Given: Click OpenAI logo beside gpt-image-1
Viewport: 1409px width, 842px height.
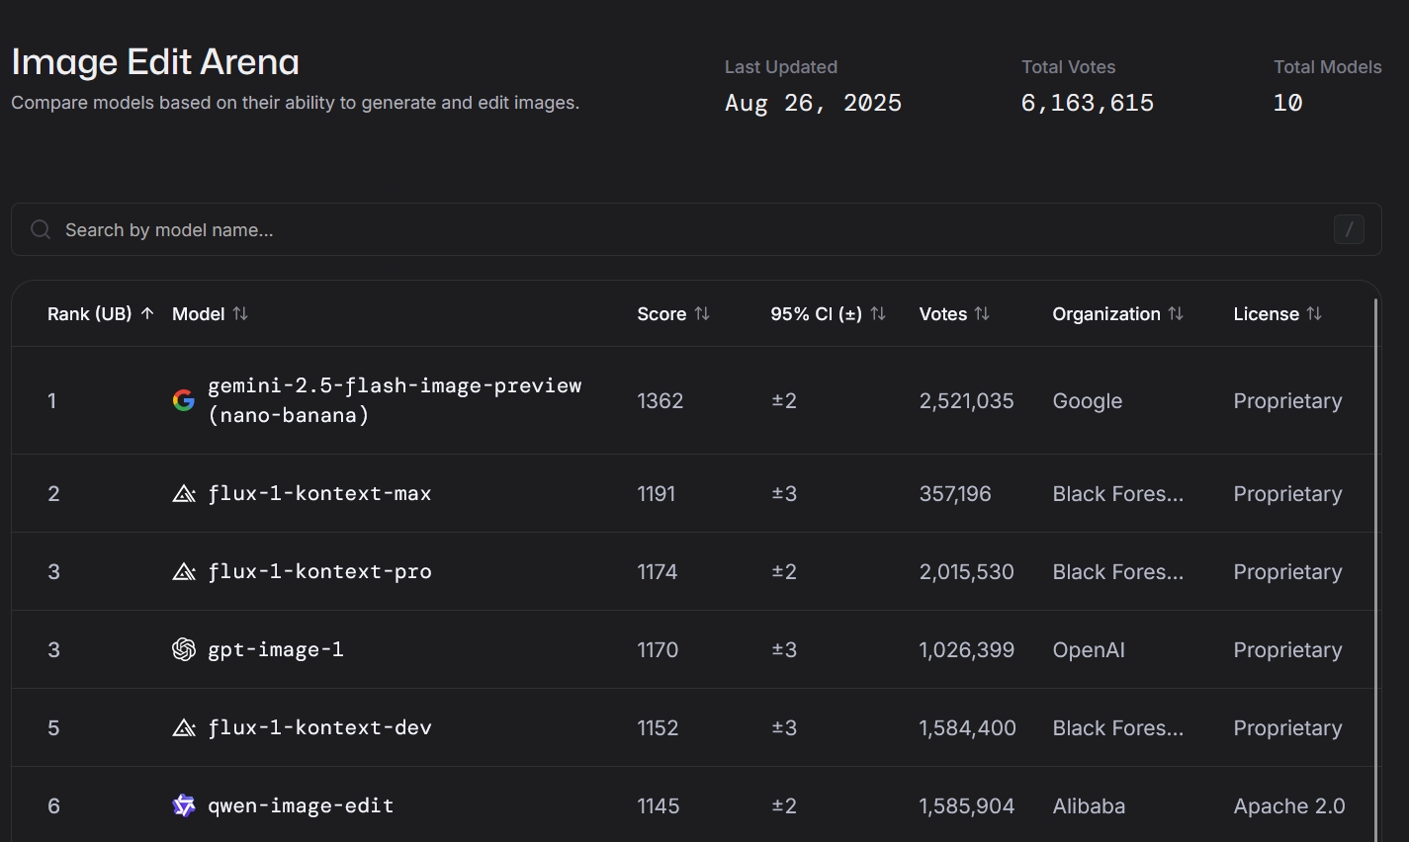Looking at the screenshot, I should 184,649.
